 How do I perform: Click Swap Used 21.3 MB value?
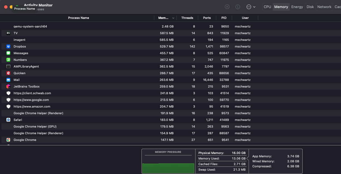click(239, 170)
